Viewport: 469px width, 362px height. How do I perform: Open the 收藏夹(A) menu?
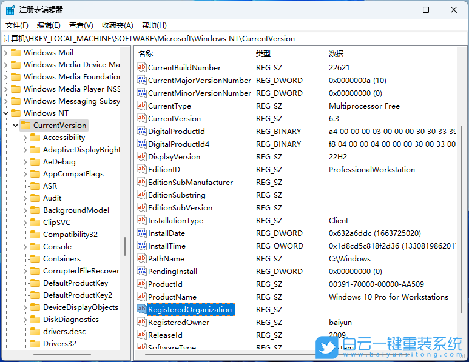[118, 25]
